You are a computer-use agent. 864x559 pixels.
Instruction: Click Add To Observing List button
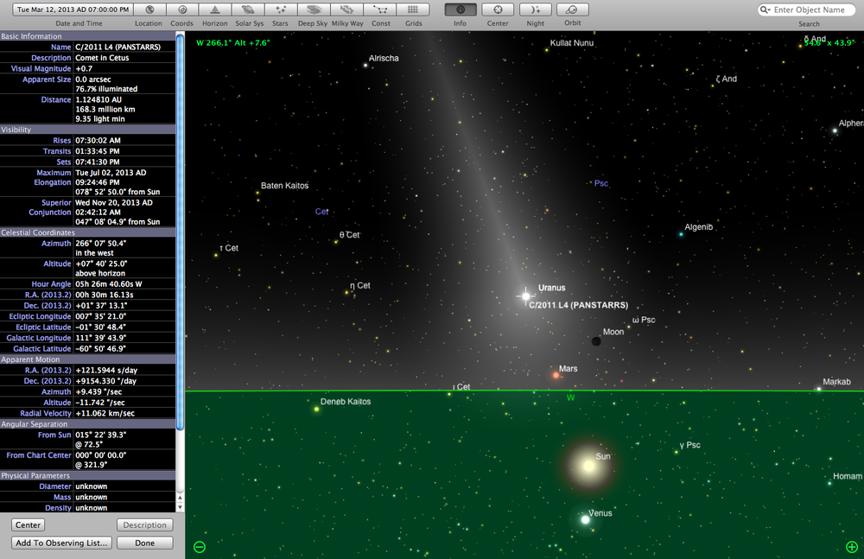coord(60,543)
